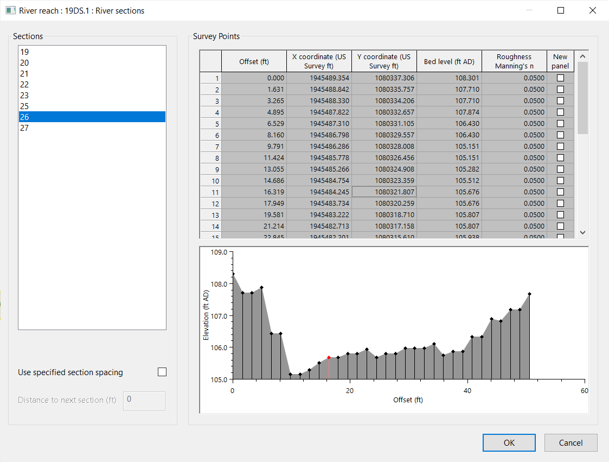Click the river reach icon in title bar
The width and height of the screenshot is (609, 462).
(10, 10)
